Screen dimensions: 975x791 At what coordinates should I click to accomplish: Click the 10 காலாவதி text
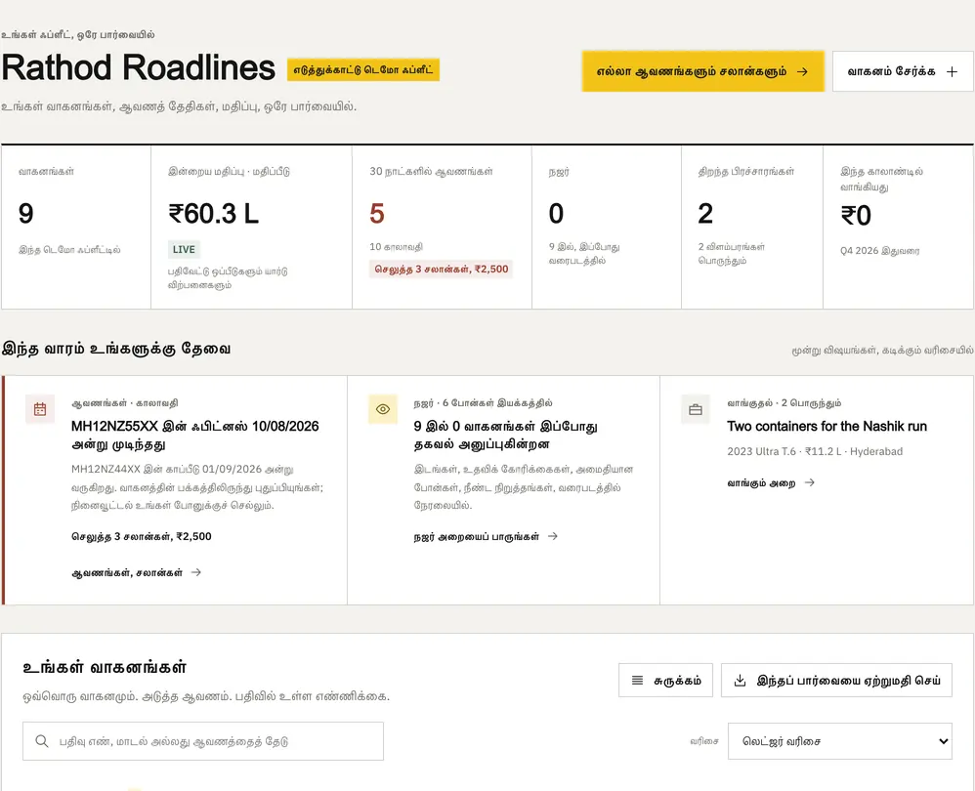coord(396,247)
